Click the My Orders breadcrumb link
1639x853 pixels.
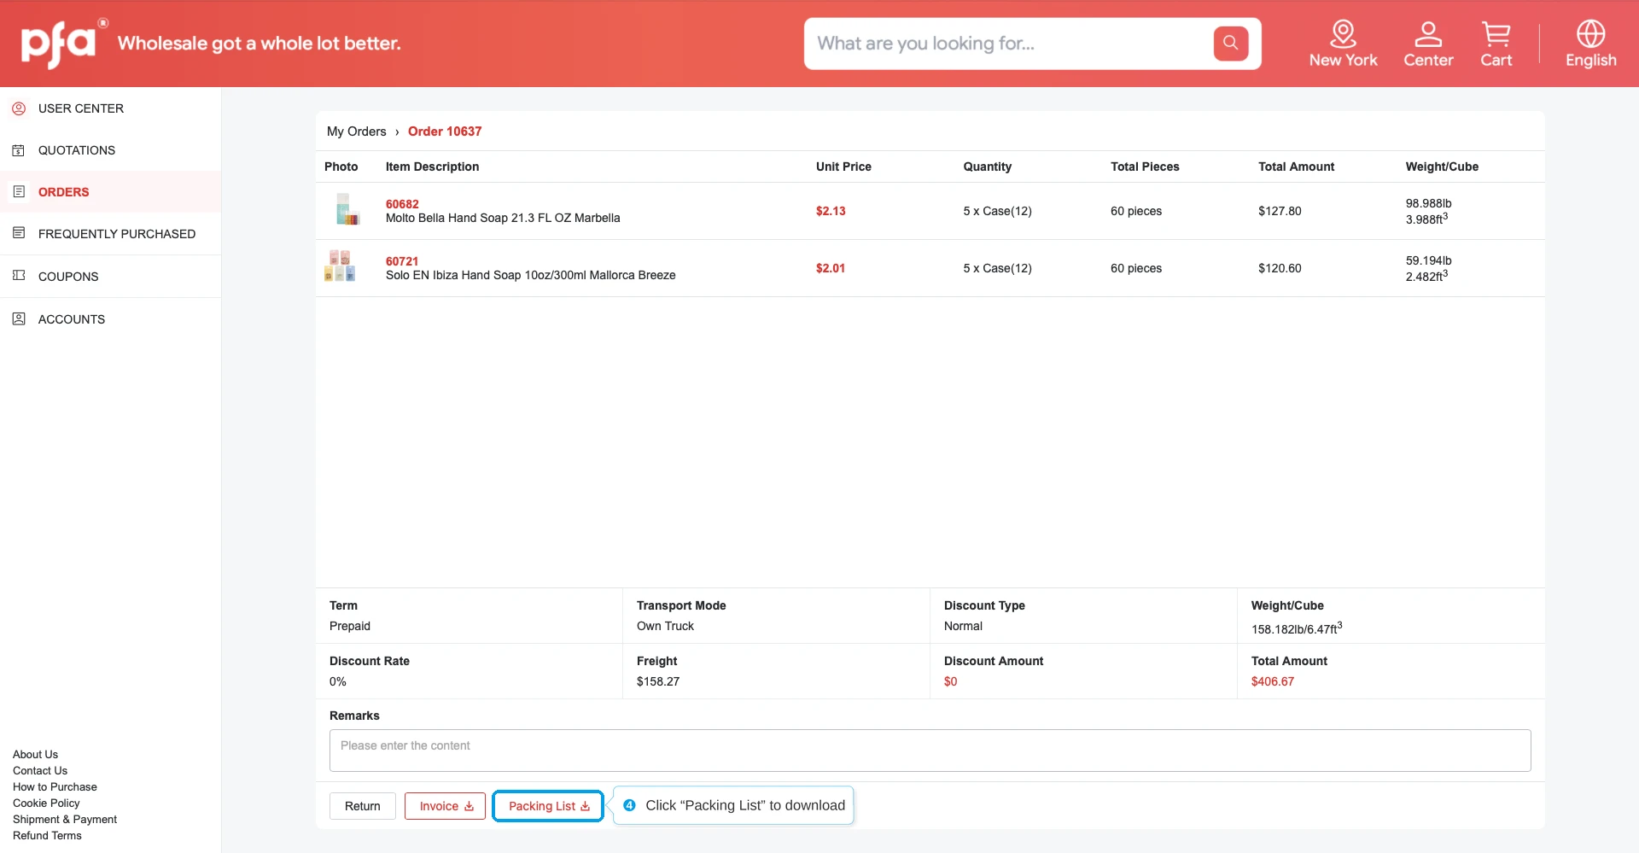[357, 131]
